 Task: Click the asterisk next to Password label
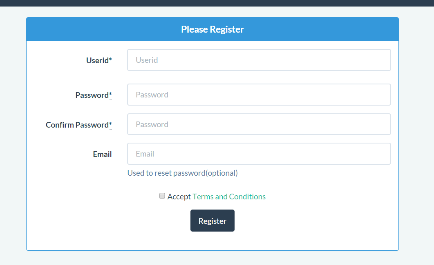[110, 95]
